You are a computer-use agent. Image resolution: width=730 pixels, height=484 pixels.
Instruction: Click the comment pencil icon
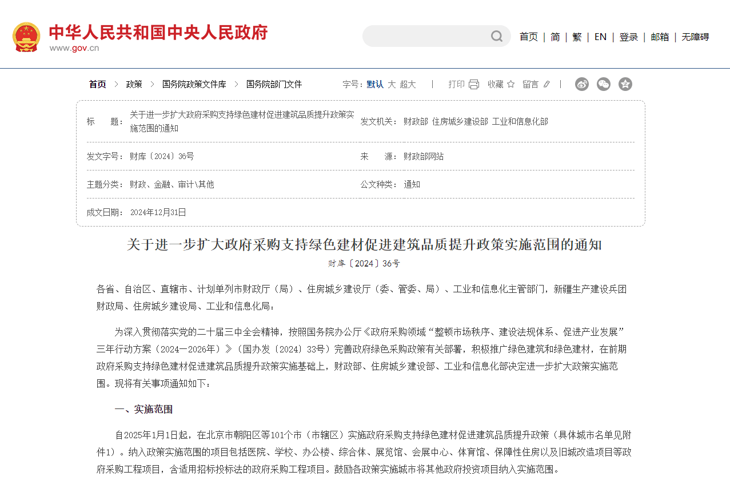click(x=546, y=84)
